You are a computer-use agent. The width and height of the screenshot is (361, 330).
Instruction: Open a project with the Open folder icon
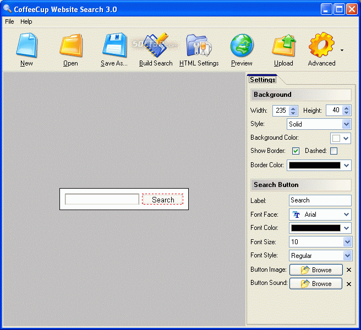pos(70,45)
